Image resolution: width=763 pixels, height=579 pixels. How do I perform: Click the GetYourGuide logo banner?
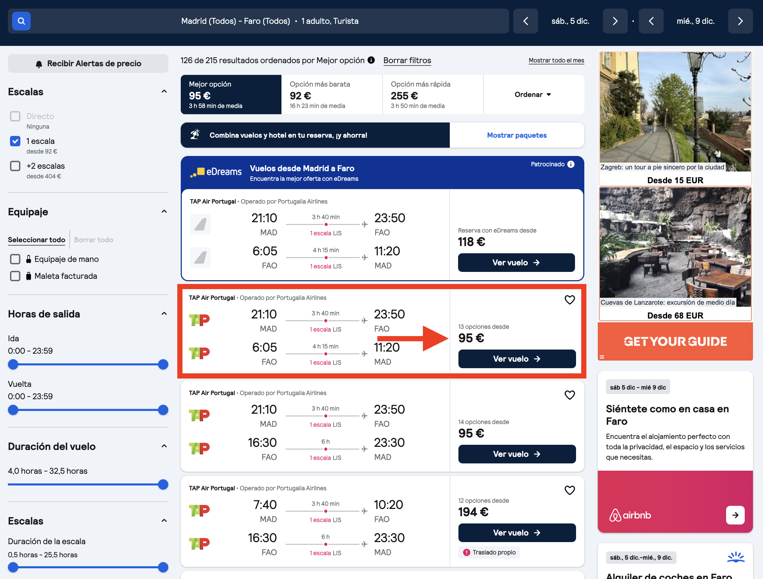tap(675, 342)
